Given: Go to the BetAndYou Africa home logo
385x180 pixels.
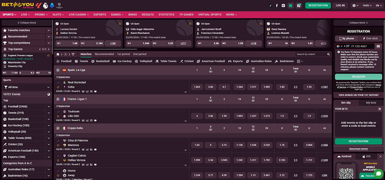Looking at the screenshot, I should tap(18, 5).
